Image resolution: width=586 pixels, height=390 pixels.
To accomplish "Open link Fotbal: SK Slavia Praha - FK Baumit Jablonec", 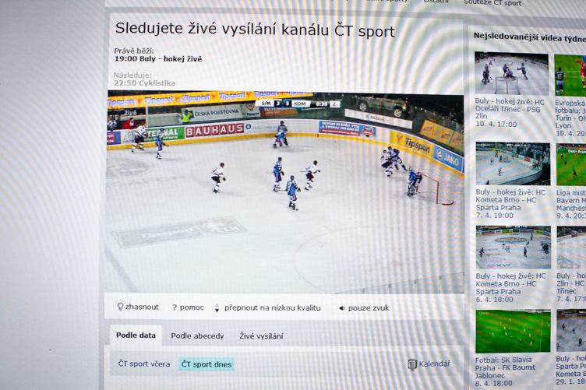I will click(505, 371).
